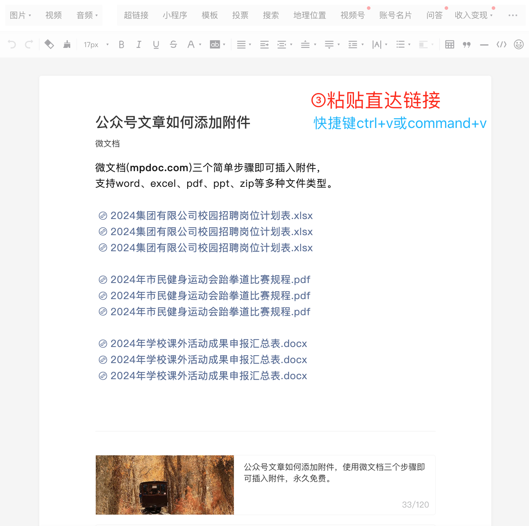Open the emoji picker
The width and height of the screenshot is (529, 526).
pos(519,44)
